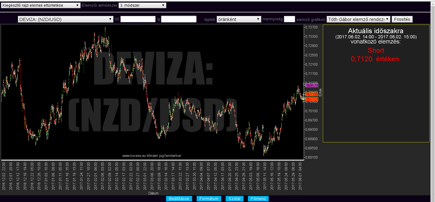435x202 pixels.
Task: Click the tól start date field
Action: pyautogui.click(x=138, y=19)
